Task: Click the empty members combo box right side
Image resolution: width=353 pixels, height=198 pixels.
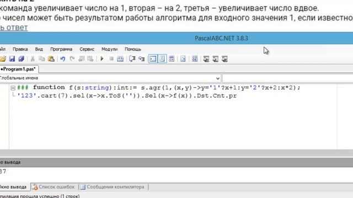Action: [x=287, y=78]
